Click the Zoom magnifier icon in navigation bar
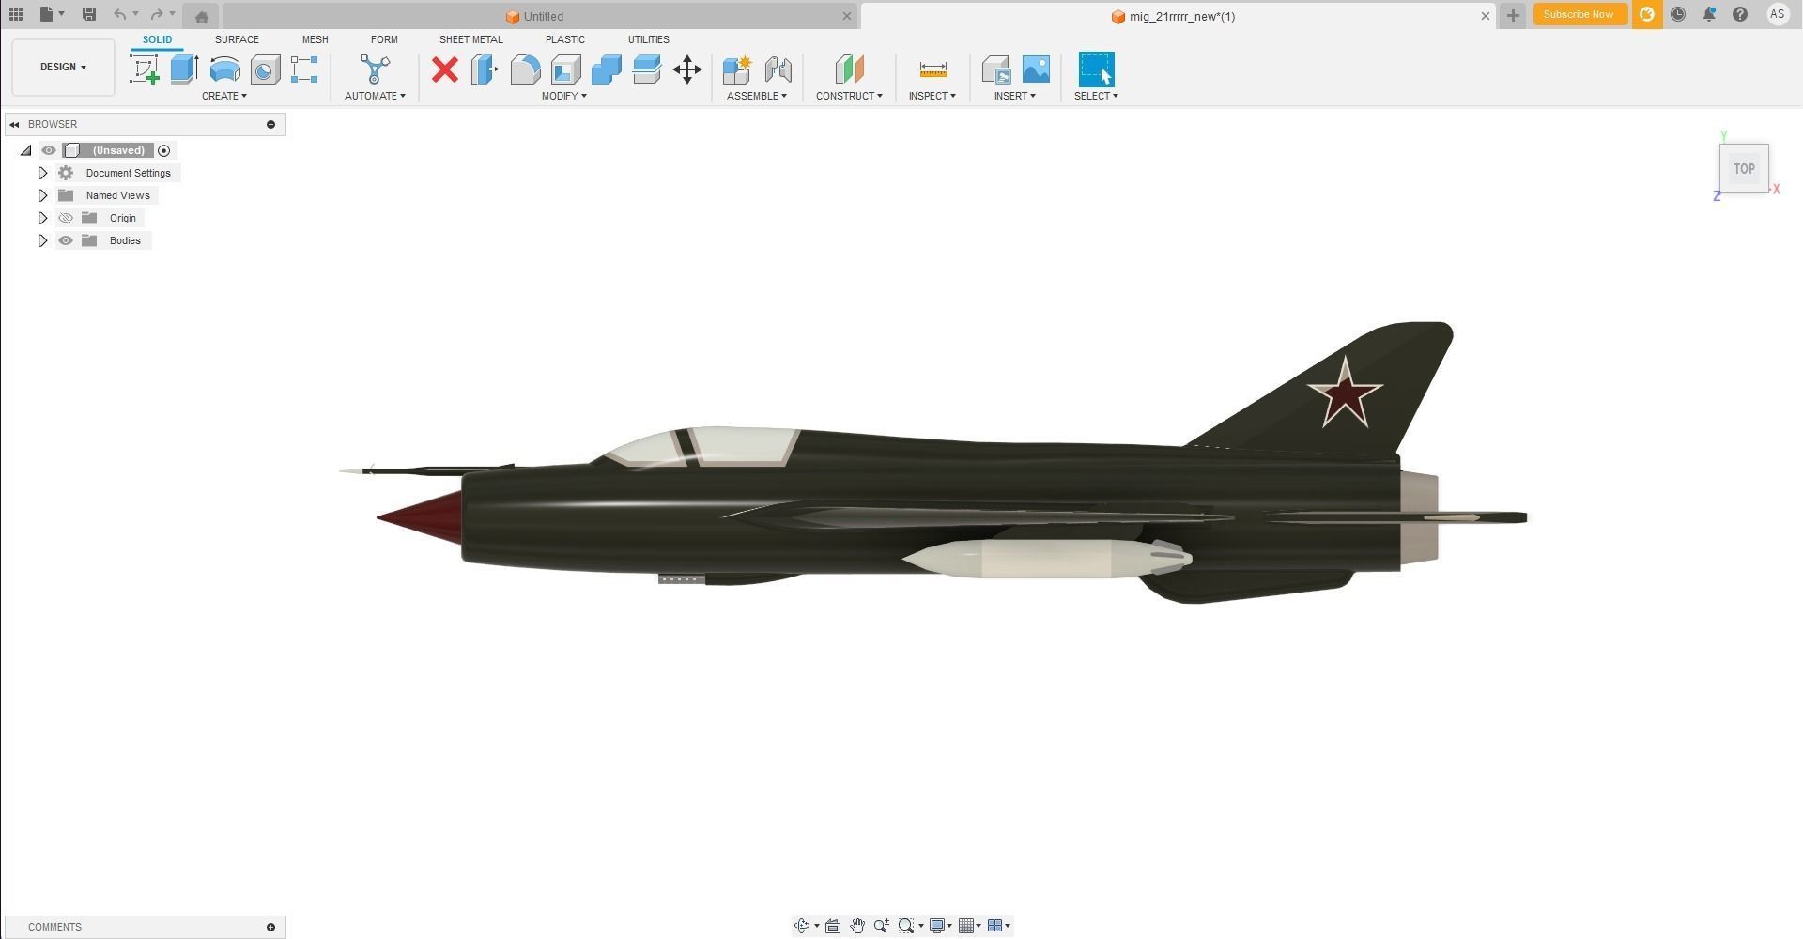 (x=881, y=926)
